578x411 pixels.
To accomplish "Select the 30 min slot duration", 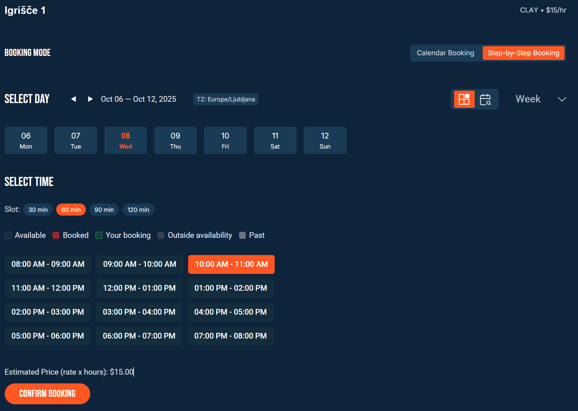I will [38, 210].
